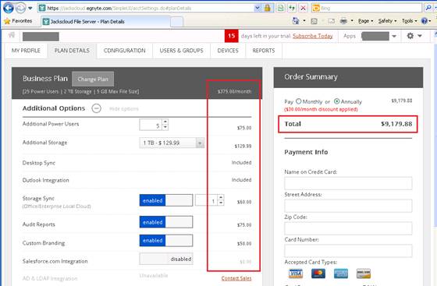Click the Favorites star icon

pos(7,21)
